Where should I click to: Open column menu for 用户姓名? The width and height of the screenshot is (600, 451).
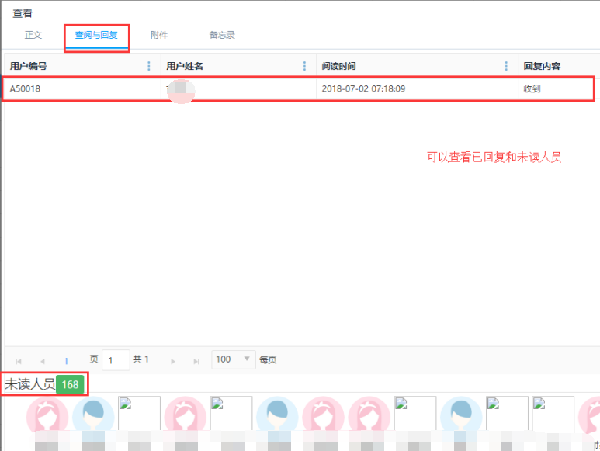(x=306, y=67)
